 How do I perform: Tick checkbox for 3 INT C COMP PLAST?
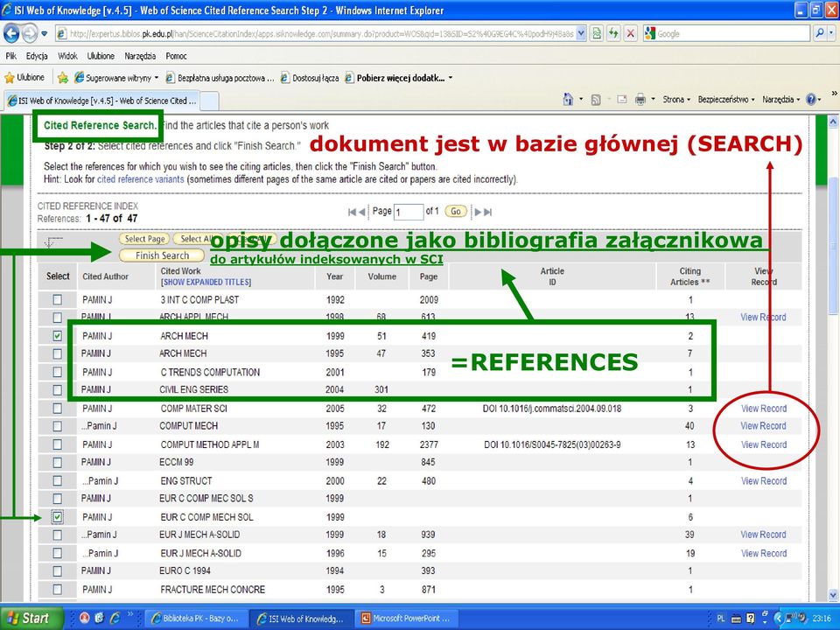(x=58, y=300)
